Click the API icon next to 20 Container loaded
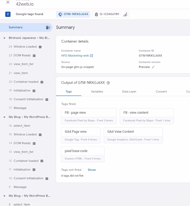 point(42,82)
